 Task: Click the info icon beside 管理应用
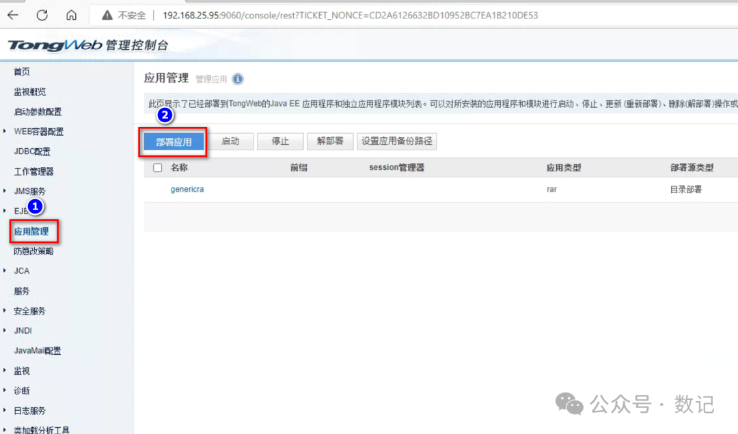click(238, 79)
